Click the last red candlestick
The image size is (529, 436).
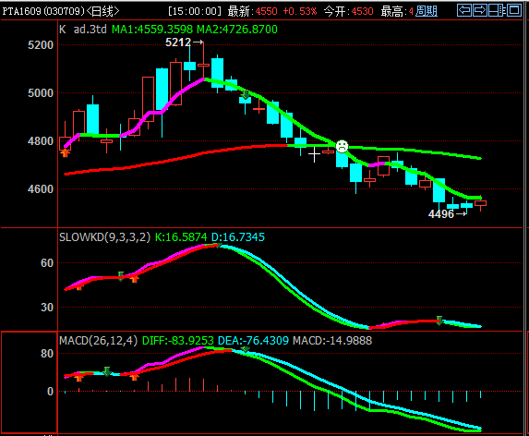tap(480, 203)
